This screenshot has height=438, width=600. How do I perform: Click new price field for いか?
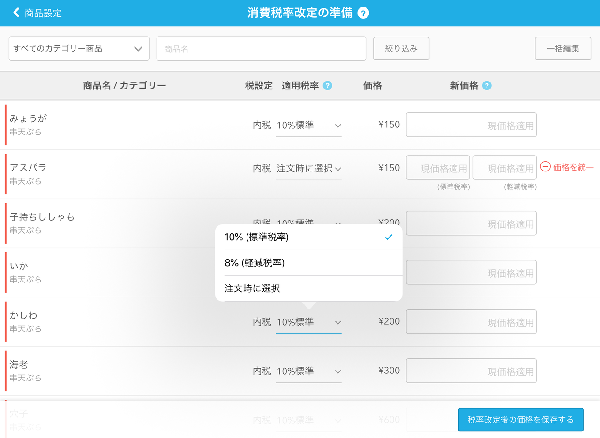pyautogui.click(x=471, y=272)
